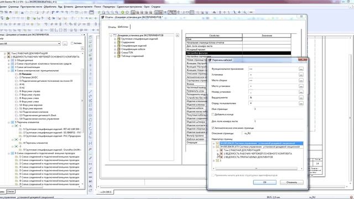
Task: Select Исходный проект row in properties table
Action: coord(238,49)
